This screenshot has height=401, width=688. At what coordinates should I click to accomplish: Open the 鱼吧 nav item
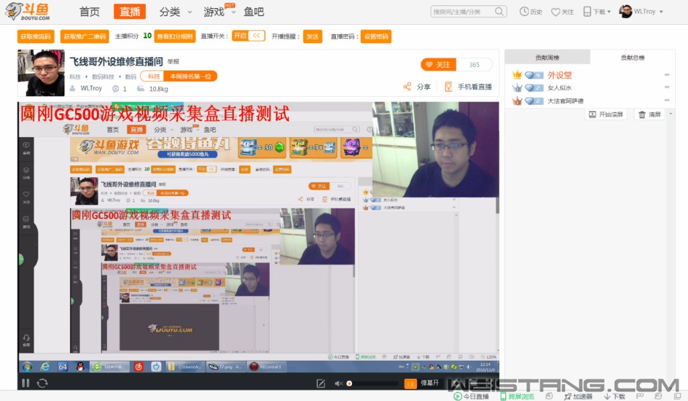pyautogui.click(x=253, y=12)
